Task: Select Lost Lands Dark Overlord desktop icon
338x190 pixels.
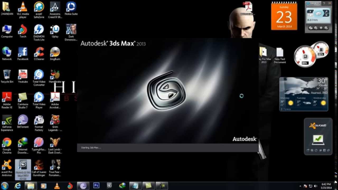Action: pyautogui.click(x=55, y=145)
